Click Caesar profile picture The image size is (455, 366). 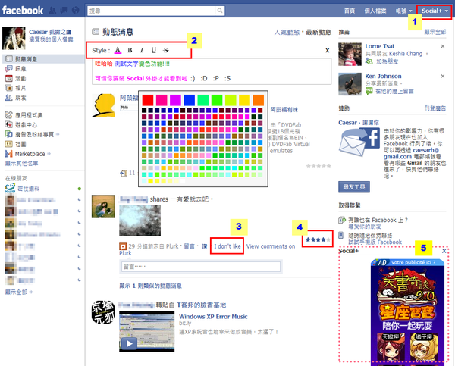pos(14,38)
